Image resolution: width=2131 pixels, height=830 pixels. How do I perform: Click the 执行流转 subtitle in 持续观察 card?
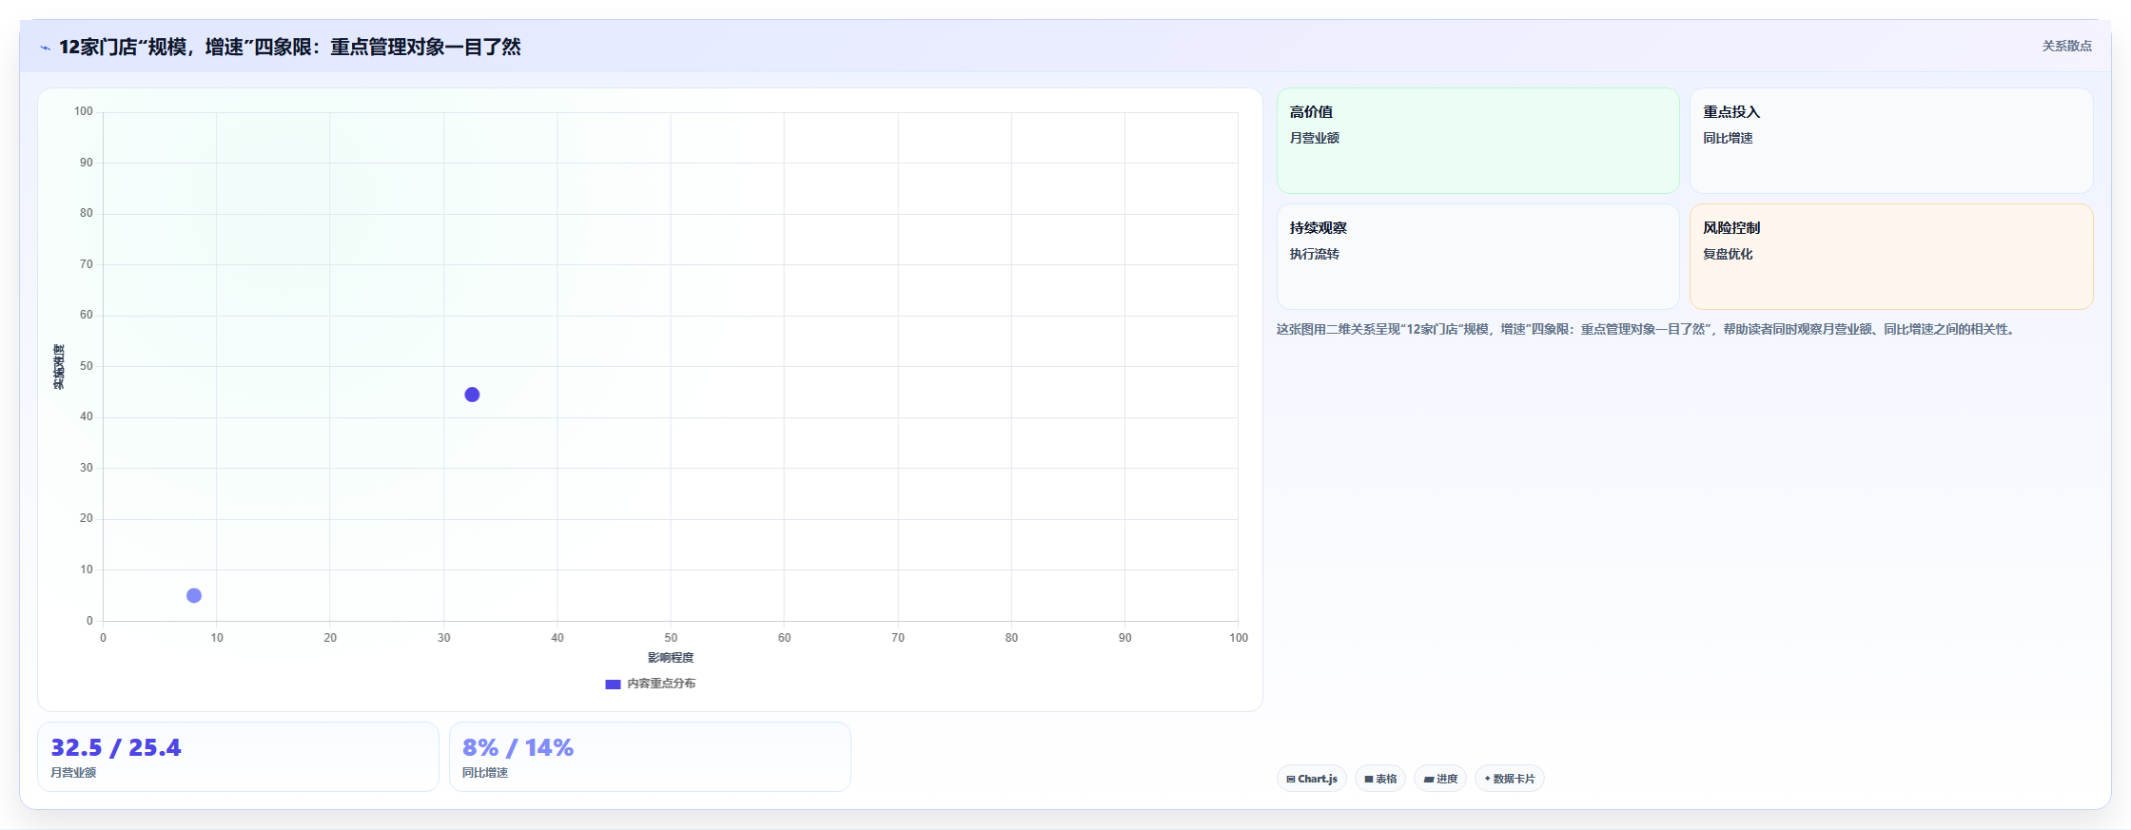click(1315, 254)
